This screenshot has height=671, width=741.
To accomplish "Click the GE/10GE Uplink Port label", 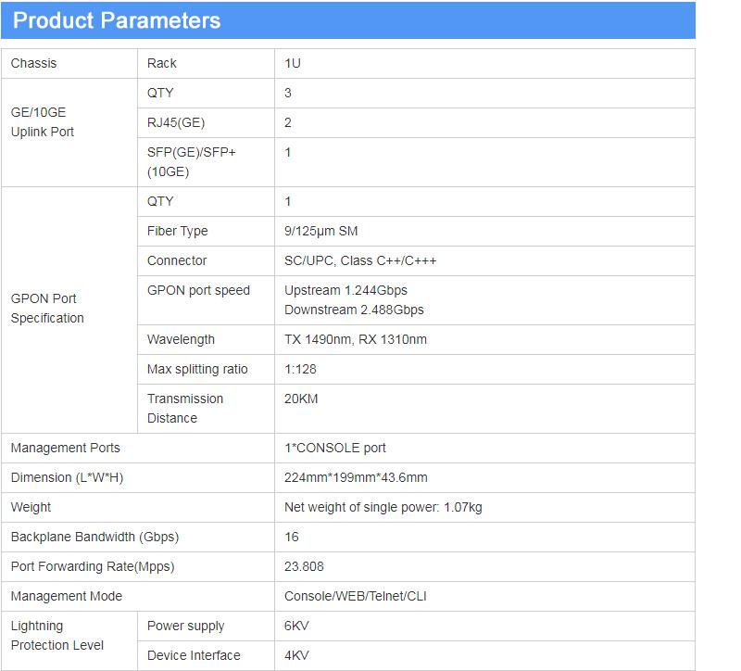I will 43,122.
